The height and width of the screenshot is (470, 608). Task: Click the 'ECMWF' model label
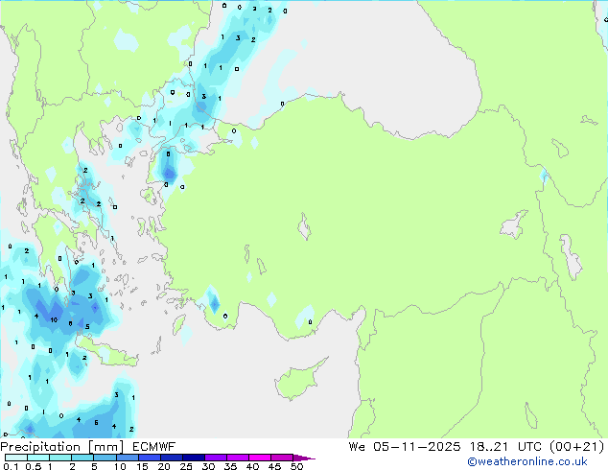154,447
